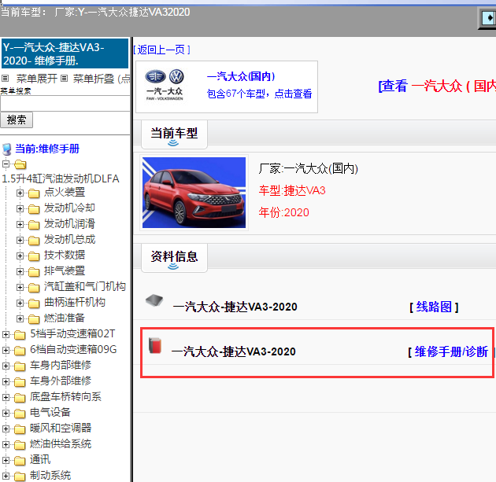Click the folder icon of 5档手动变速箱02T
496x482 pixels.
(x=20, y=335)
